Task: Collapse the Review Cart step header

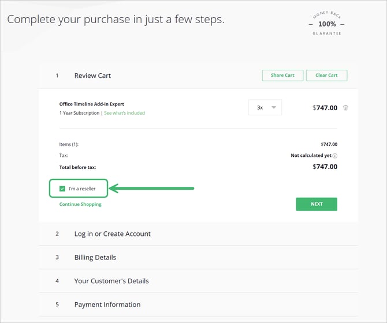Action: point(92,76)
